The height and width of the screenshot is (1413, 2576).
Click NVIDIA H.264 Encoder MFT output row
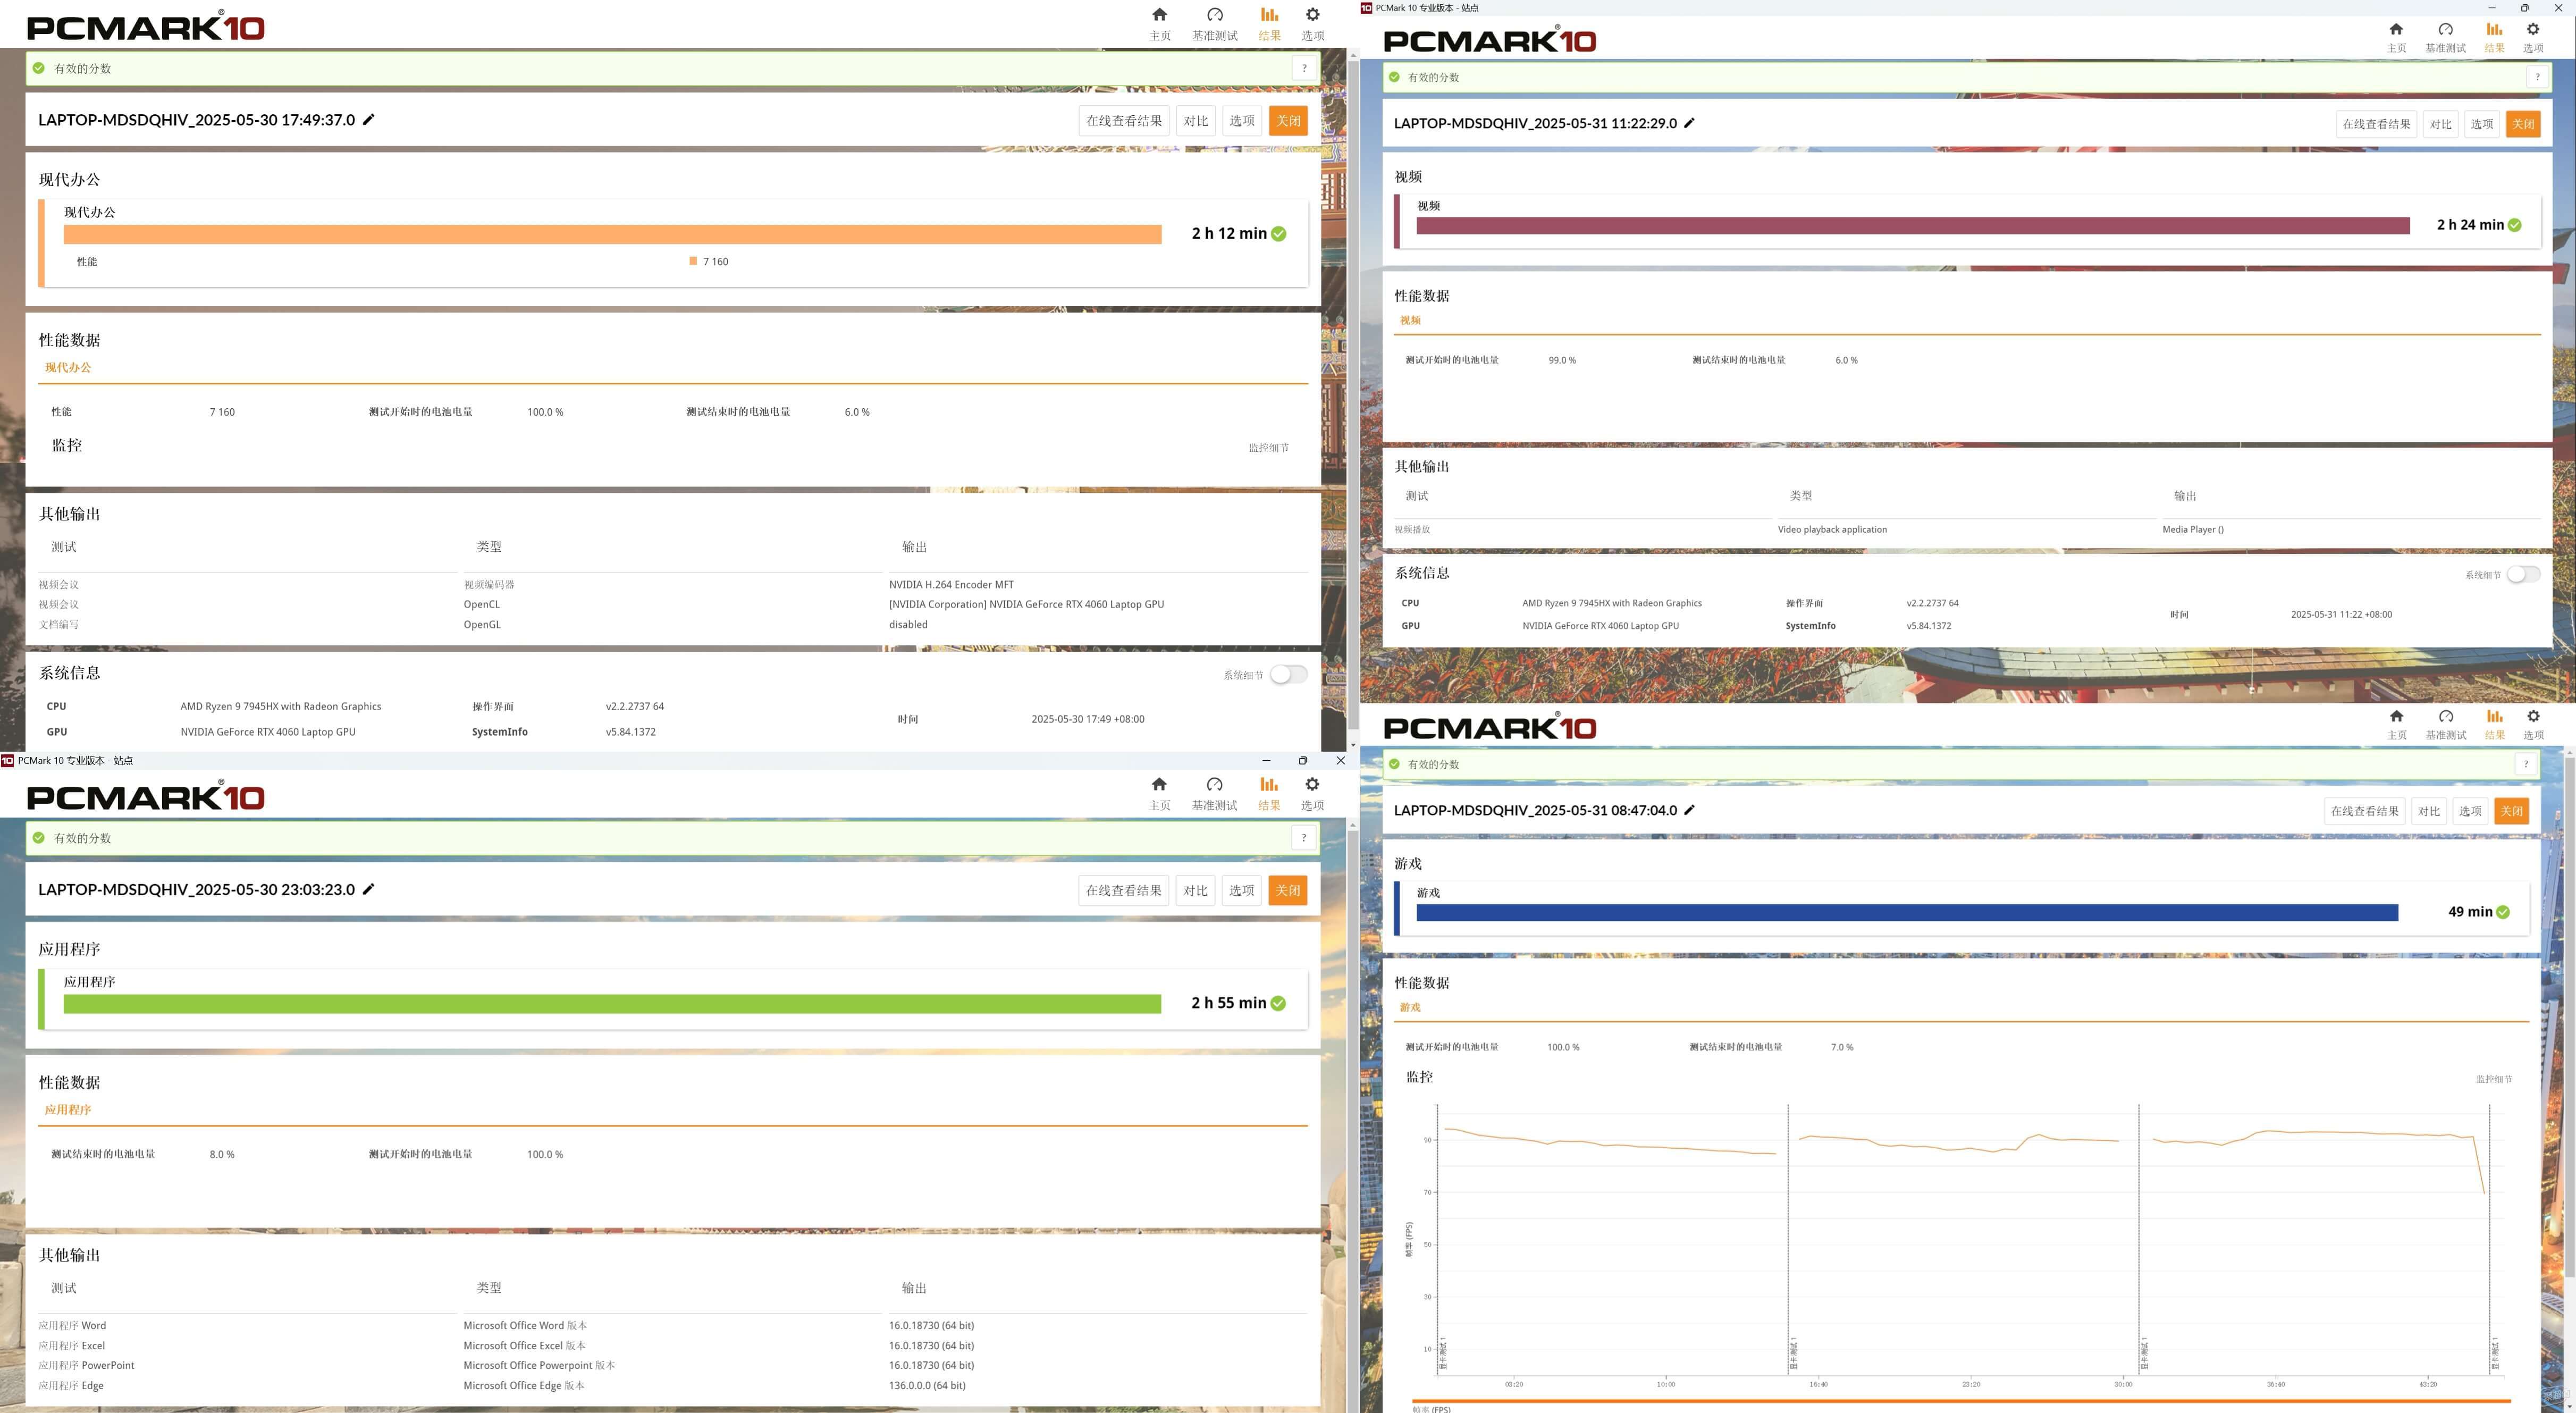pos(951,585)
